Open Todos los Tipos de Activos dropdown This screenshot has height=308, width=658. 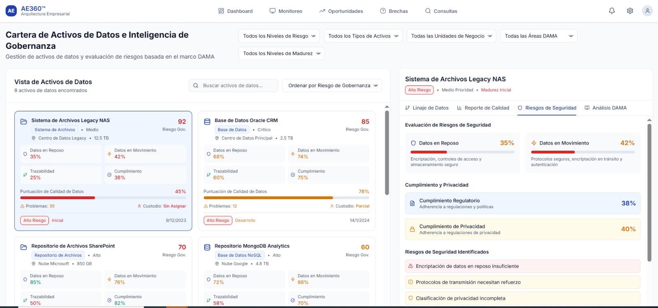pyautogui.click(x=363, y=36)
